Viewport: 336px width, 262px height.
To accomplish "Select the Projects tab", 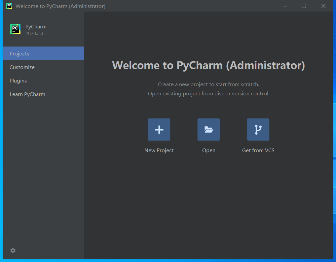I will 44,53.
